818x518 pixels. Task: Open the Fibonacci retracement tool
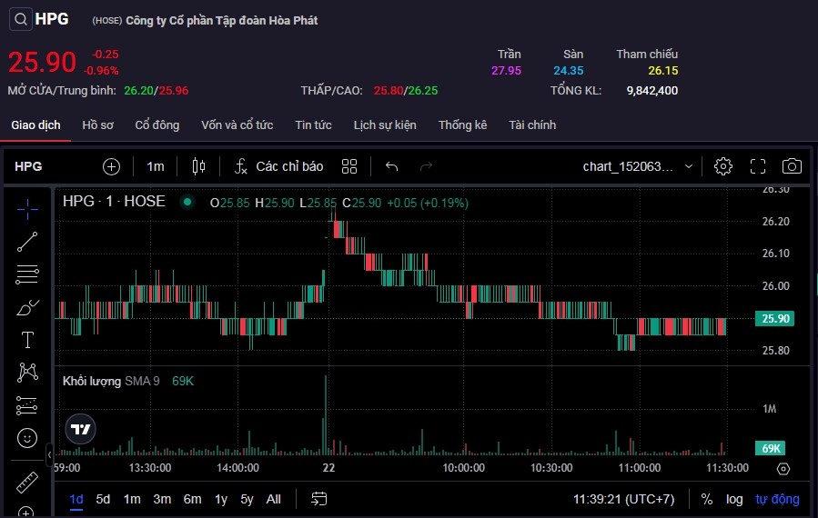coord(27,274)
